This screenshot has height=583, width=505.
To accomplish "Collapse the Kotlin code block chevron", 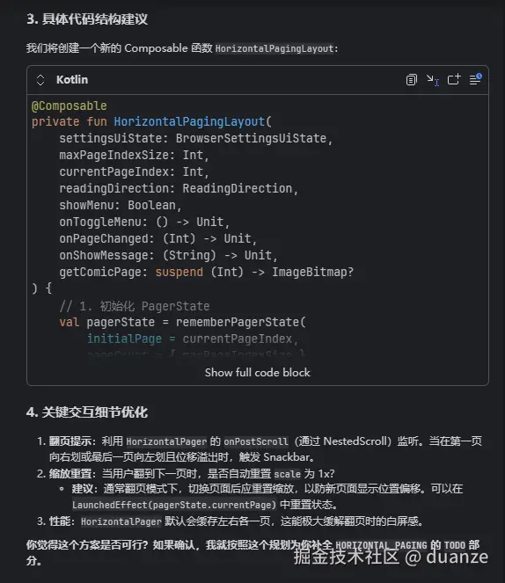I will pos(40,80).
